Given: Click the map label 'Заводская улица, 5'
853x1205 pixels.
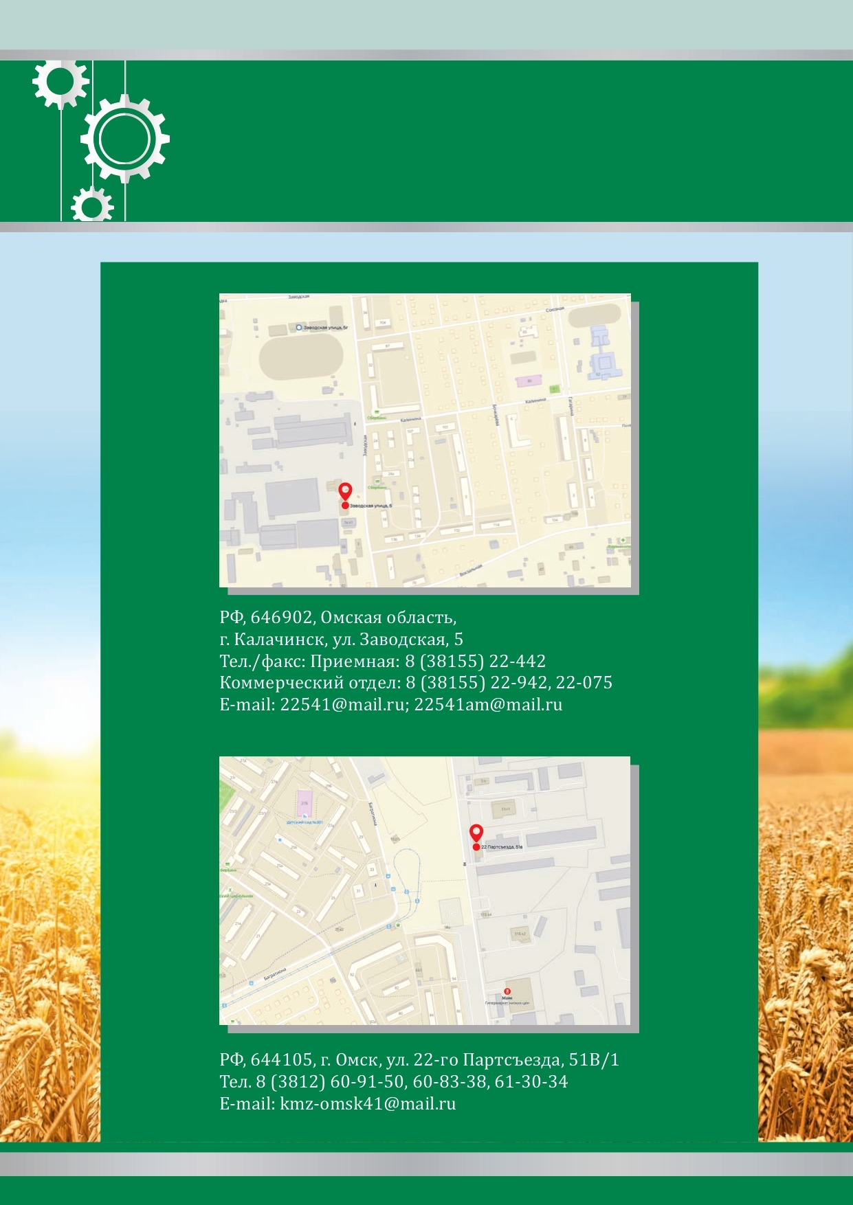Looking at the screenshot, I should point(371,506).
